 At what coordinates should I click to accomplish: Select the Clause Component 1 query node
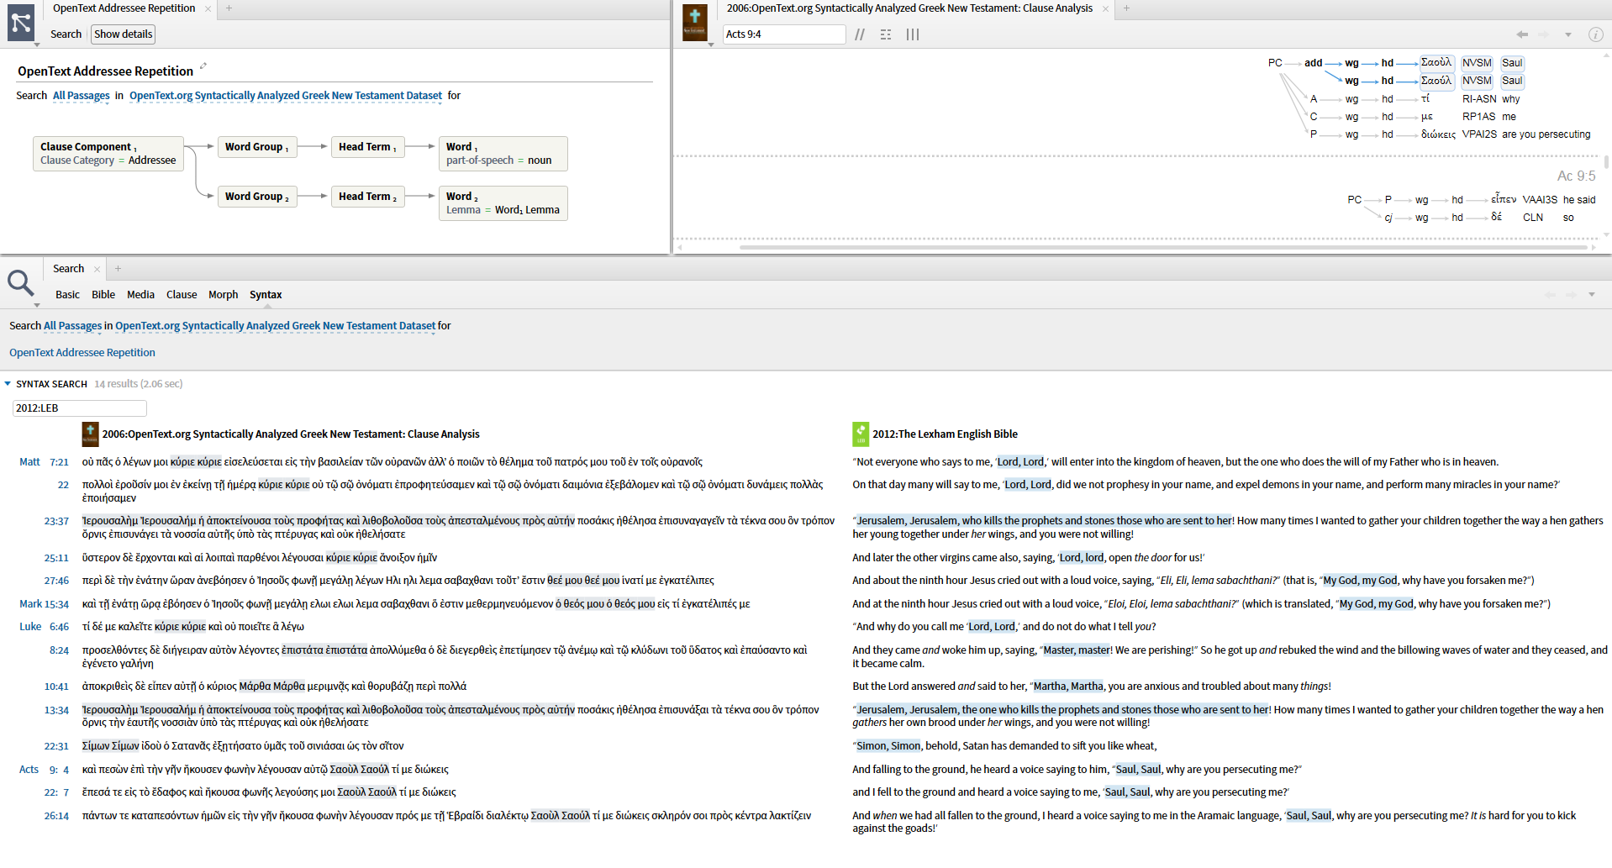click(x=108, y=154)
